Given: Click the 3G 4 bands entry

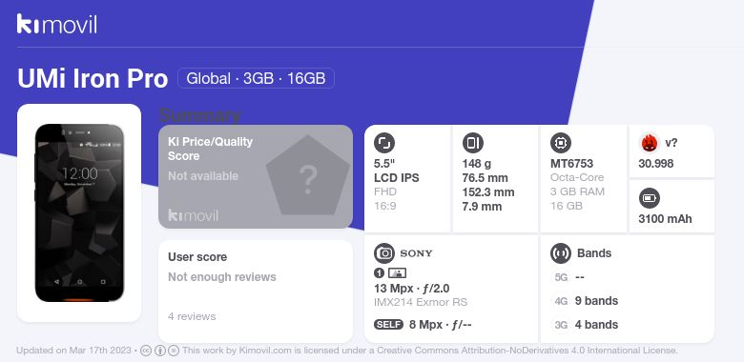Looking at the screenshot, I should pos(587,325).
